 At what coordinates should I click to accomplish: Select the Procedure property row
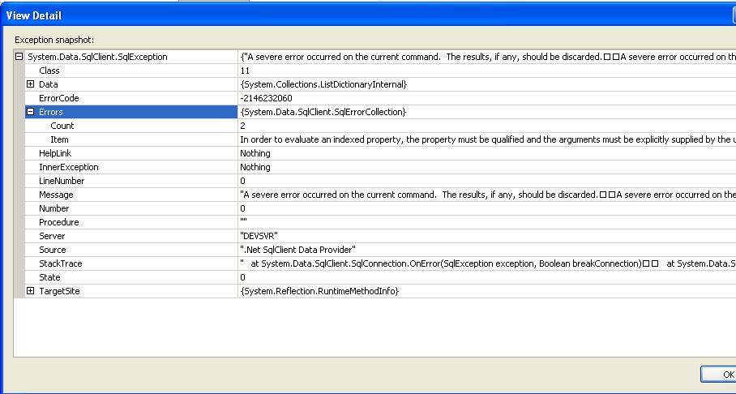click(58, 222)
